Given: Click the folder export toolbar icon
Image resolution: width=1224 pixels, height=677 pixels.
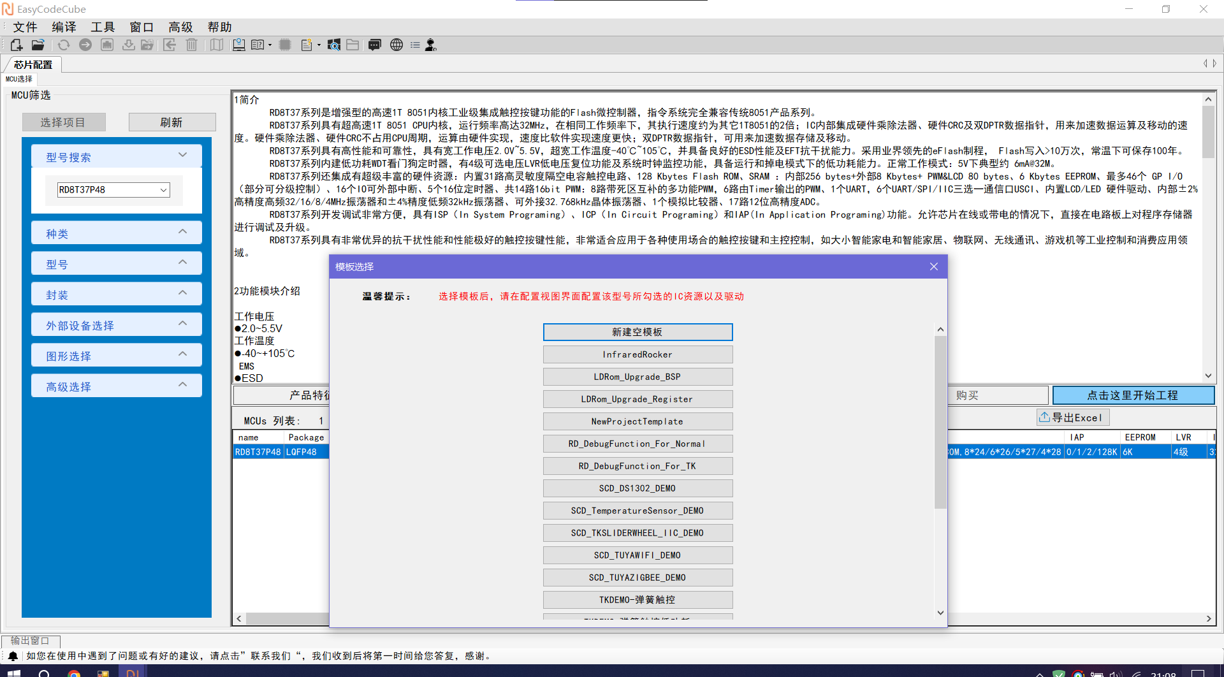Looking at the screenshot, I should 147,45.
